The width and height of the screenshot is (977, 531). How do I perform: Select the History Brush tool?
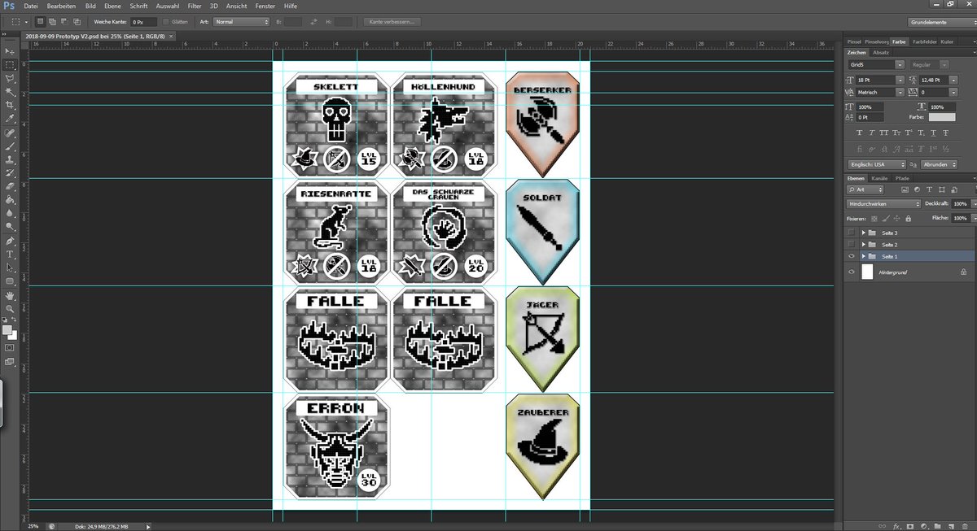click(x=11, y=173)
